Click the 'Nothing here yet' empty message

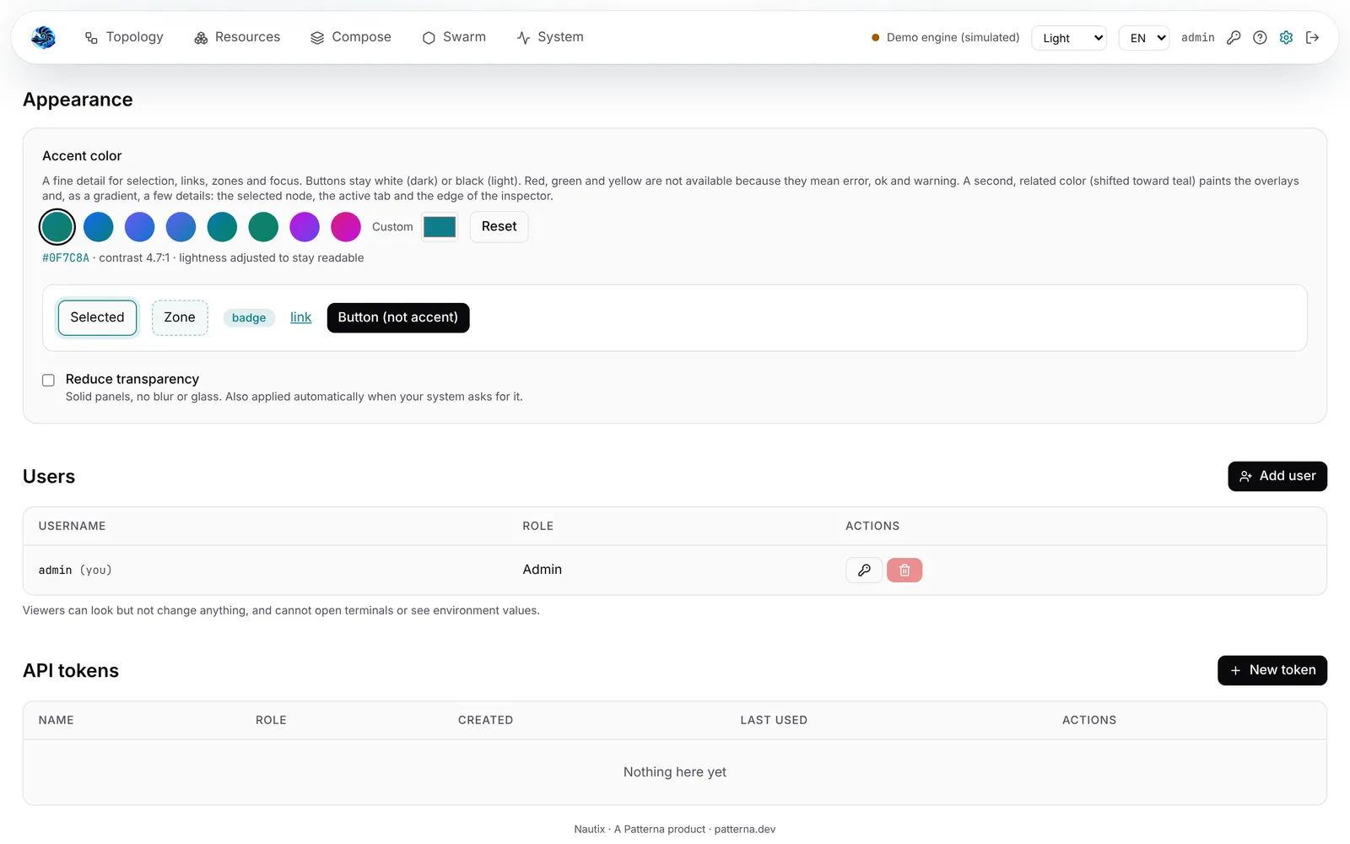tap(675, 772)
